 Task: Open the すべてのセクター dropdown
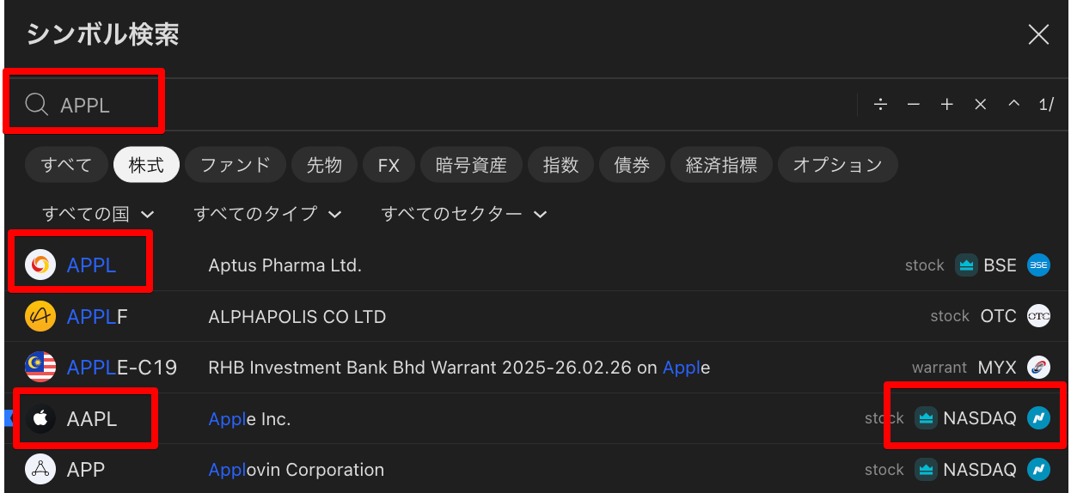pos(464,214)
